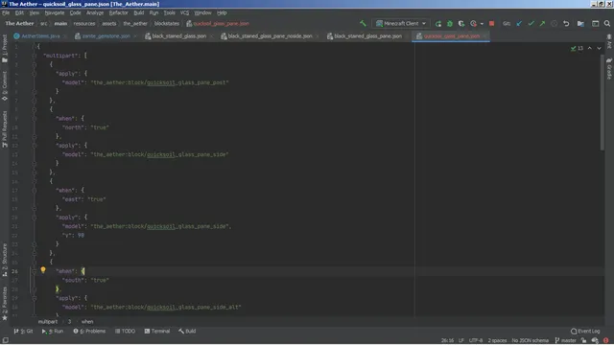Image resolution: width=614 pixels, height=345 pixels.
Task: Switch to the AetherItems.java tab
Action: tap(40, 36)
